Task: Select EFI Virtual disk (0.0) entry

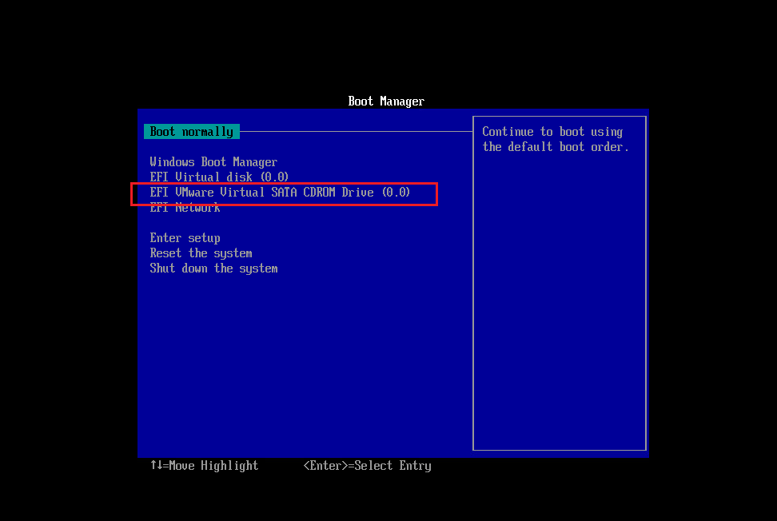Action: (x=219, y=177)
